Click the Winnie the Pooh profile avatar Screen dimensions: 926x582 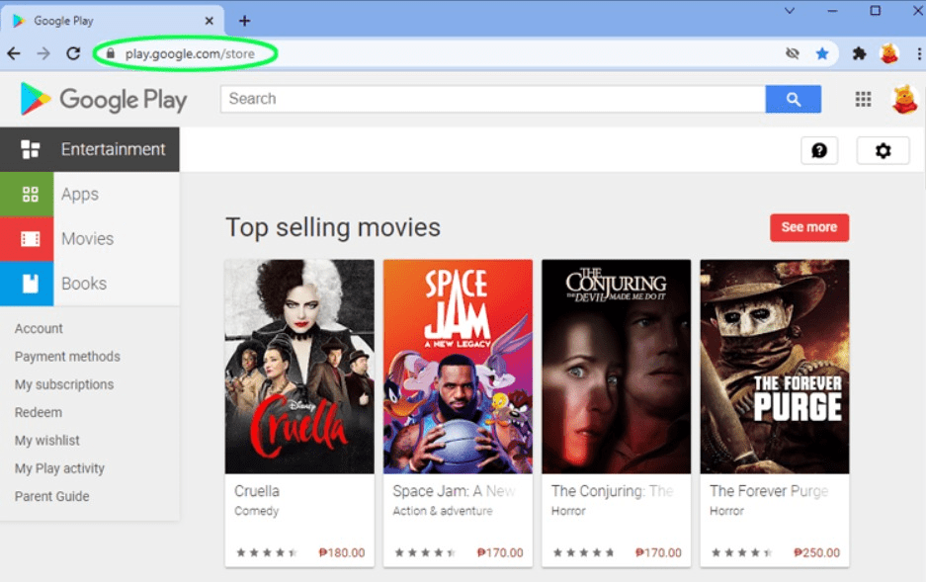(x=905, y=99)
